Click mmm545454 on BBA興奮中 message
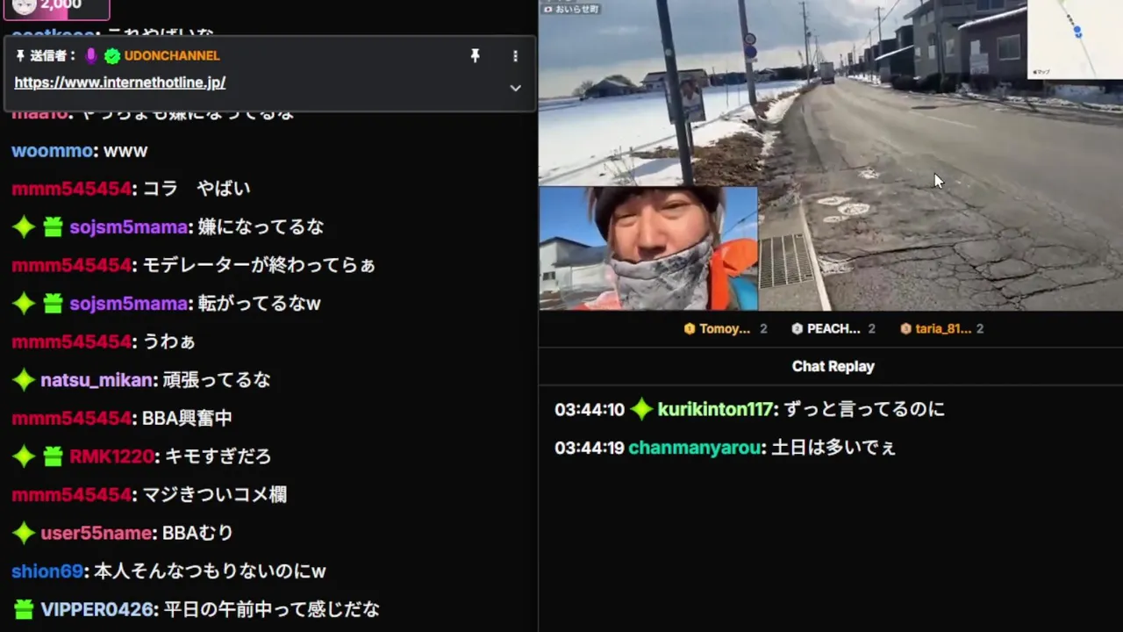 pos(71,418)
